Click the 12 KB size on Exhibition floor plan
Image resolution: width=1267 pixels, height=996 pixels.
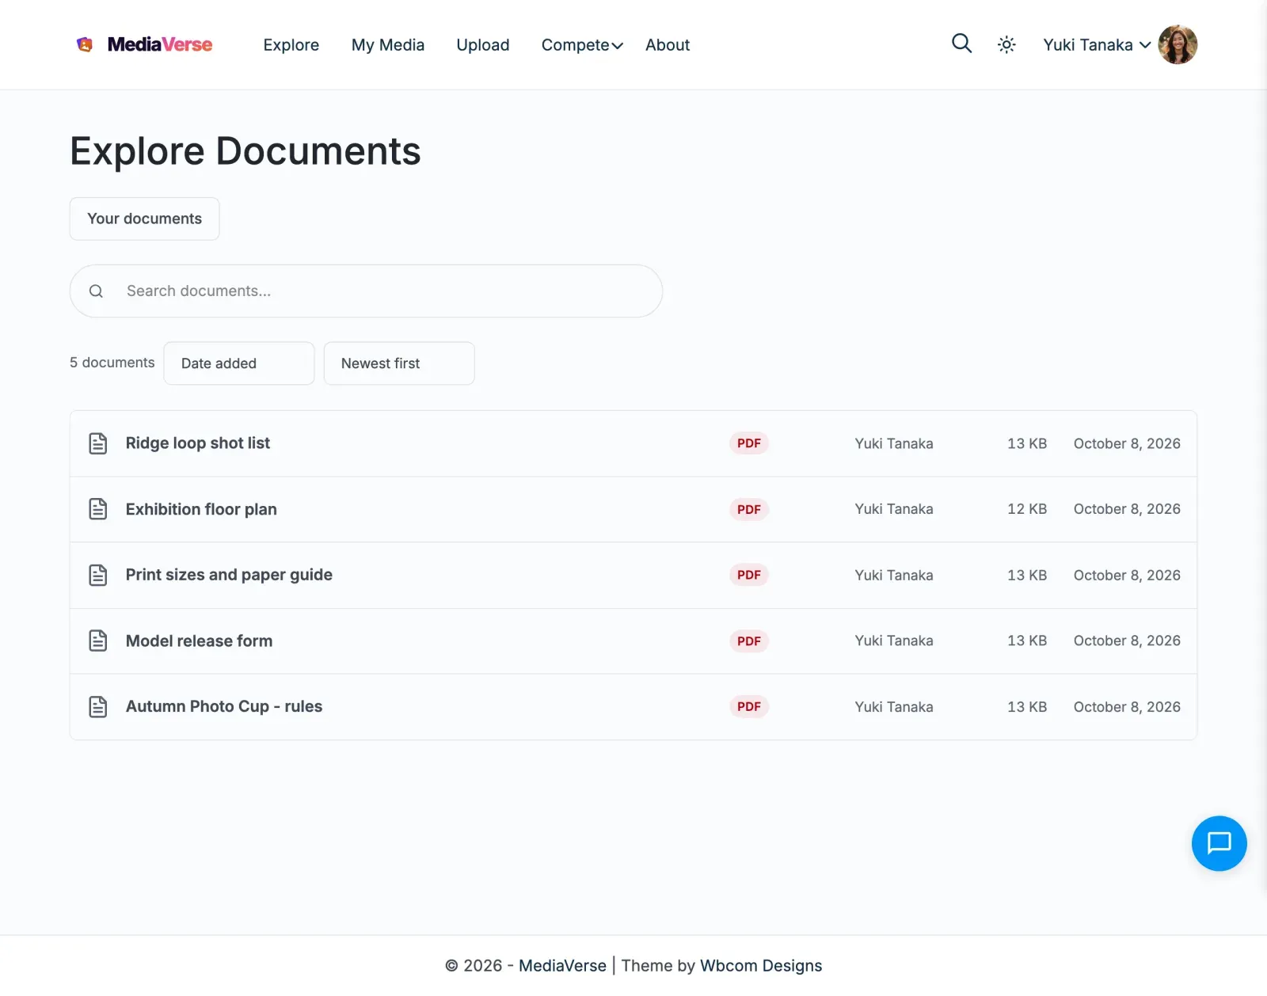click(x=1027, y=509)
